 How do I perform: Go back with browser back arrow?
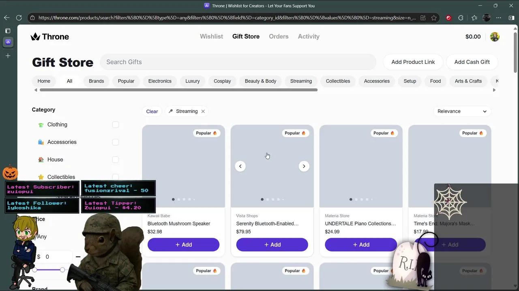point(6,18)
